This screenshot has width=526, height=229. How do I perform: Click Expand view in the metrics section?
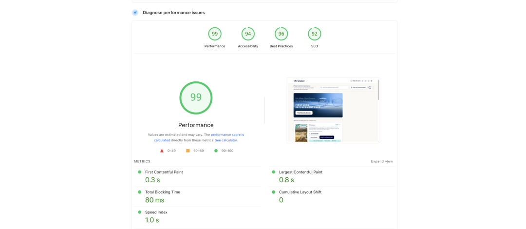[x=382, y=161]
